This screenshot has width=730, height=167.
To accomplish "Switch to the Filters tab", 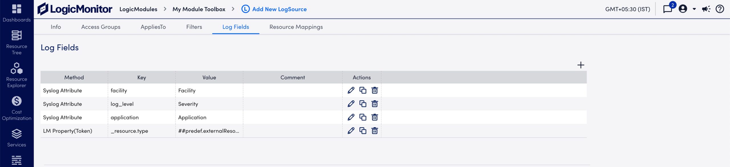I will 194,27.
